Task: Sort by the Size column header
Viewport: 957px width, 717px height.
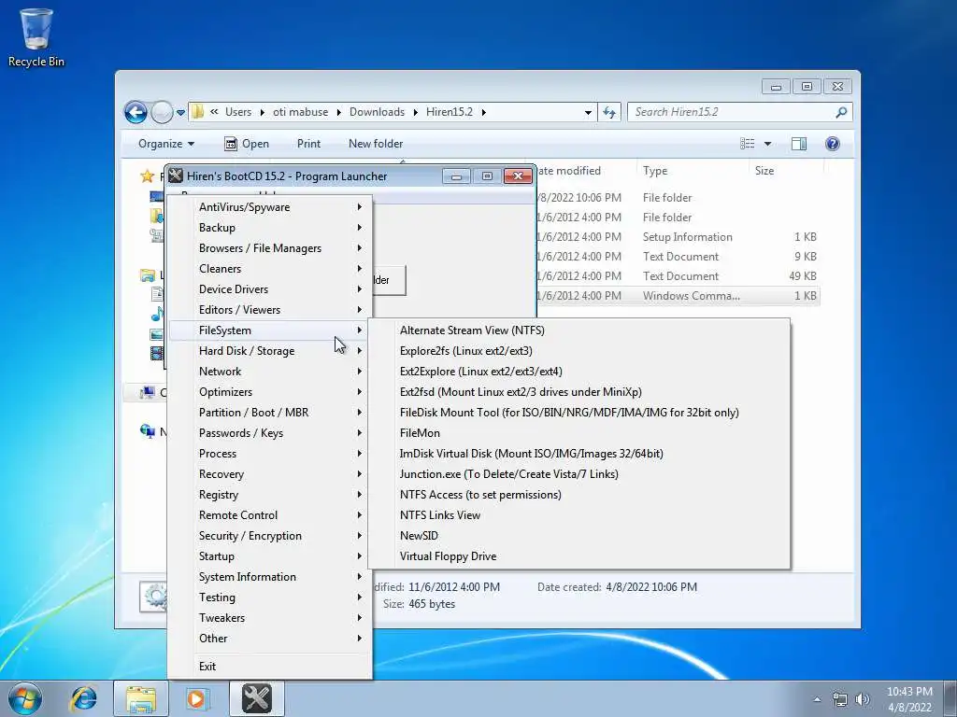Action: [x=764, y=172]
